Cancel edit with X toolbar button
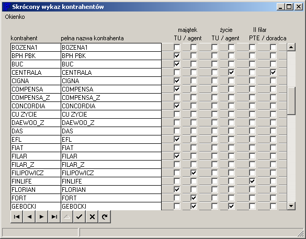Image resolution: width=306 pixels, height=239 pixels. pyautogui.click(x=92, y=217)
